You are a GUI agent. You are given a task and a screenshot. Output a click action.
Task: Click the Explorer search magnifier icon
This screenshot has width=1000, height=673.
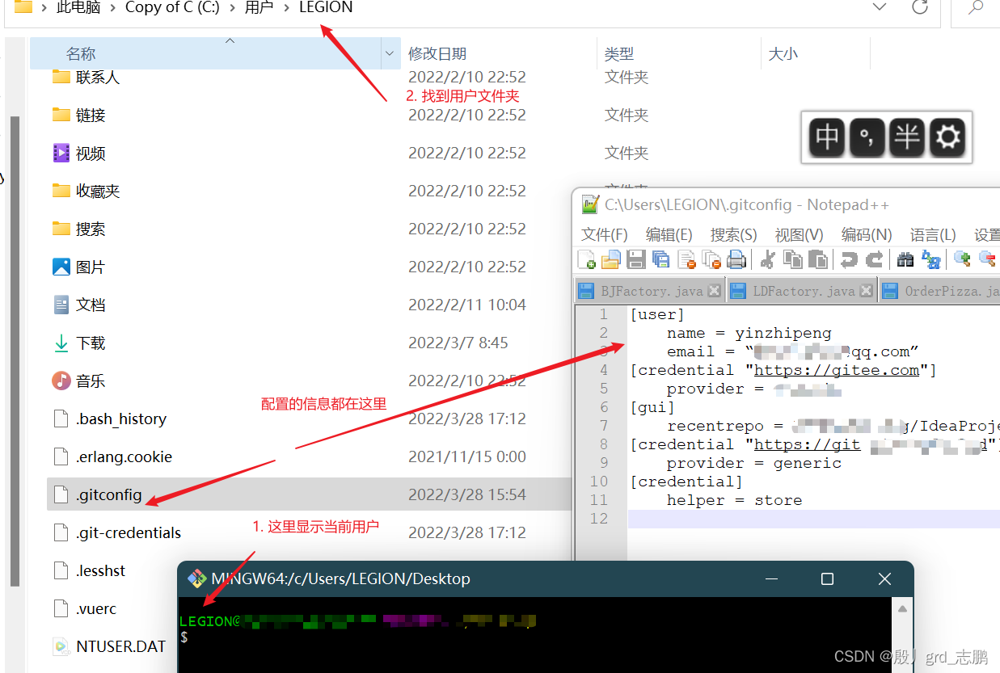point(976,7)
